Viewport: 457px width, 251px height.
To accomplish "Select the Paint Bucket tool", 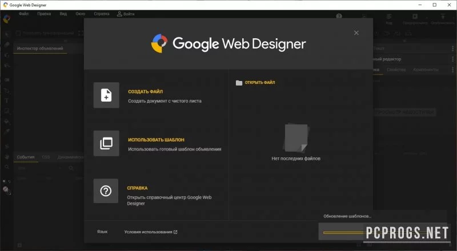I will (x=7, y=122).
